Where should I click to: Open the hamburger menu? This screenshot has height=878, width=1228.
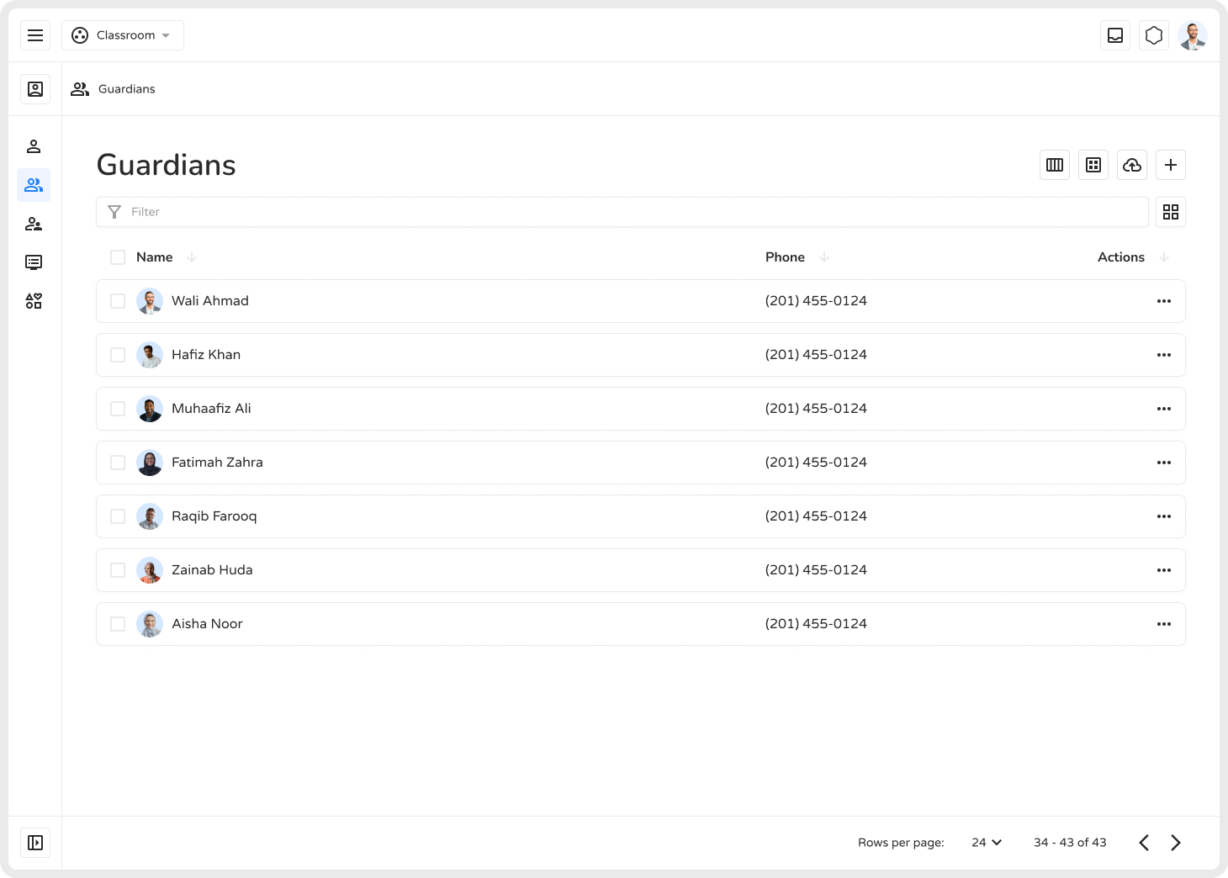[35, 35]
